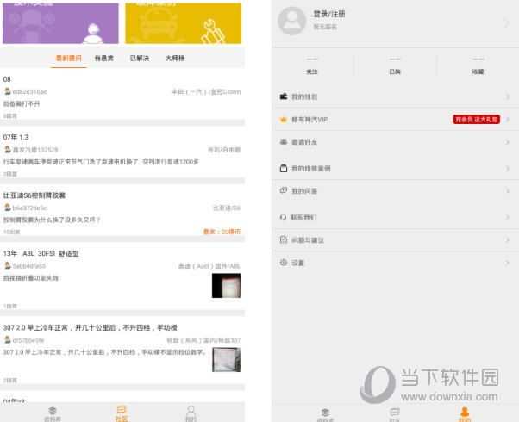The image size is (519, 422).
Task: Click the 我的问答 chat icon
Action: click(x=284, y=190)
